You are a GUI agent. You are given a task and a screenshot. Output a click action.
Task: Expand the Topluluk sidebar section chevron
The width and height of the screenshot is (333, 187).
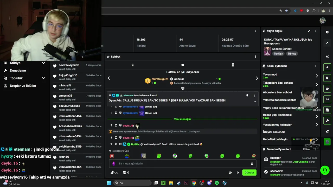pyautogui.click(x=43, y=78)
